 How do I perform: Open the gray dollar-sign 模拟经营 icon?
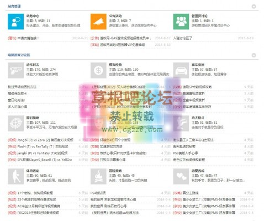98,70
